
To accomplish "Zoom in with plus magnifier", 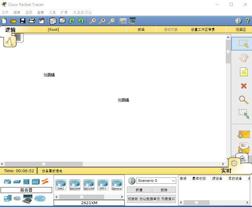I will click(93, 21).
